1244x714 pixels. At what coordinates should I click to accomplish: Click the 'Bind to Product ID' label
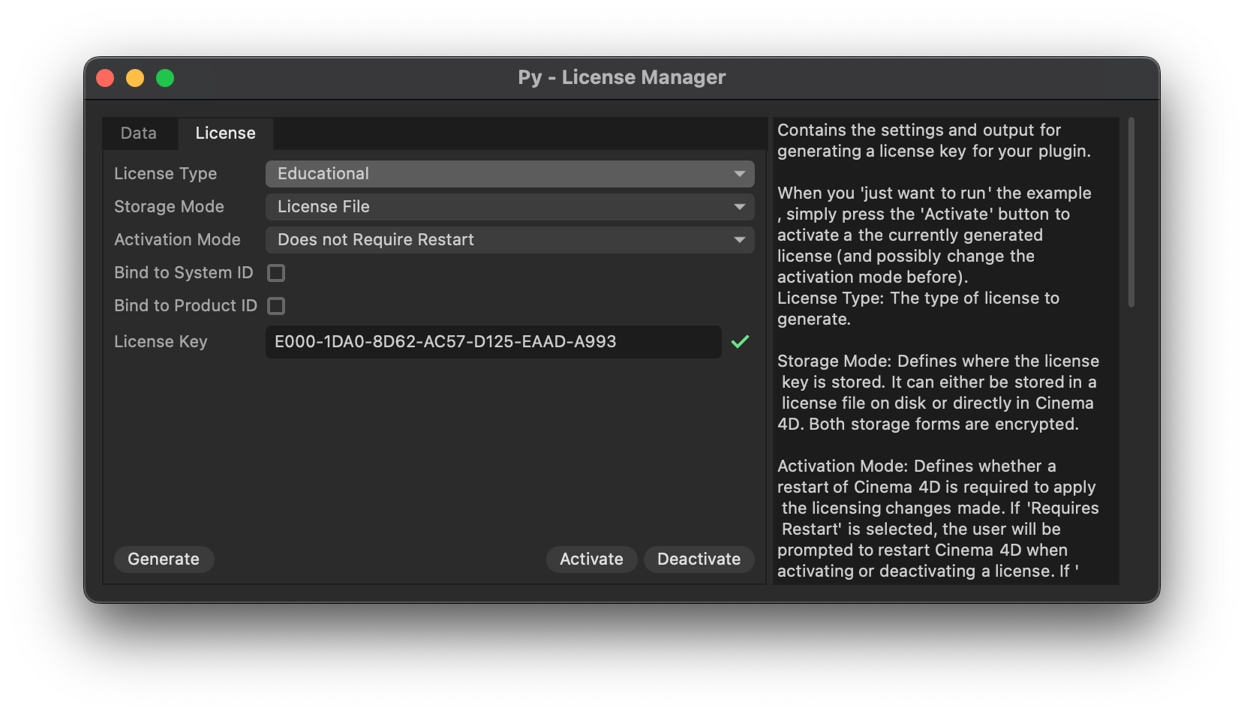[x=185, y=306]
